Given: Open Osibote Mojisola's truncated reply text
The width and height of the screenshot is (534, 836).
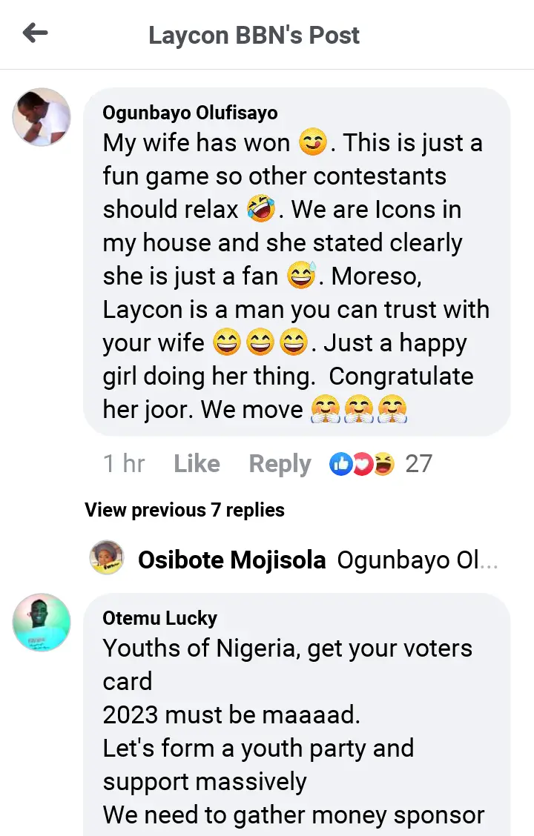Looking at the screenshot, I should (417, 560).
